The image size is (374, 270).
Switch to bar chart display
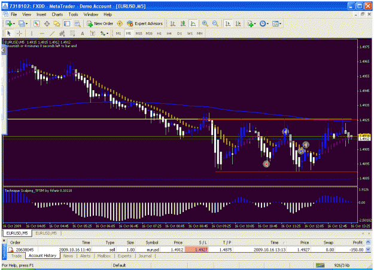(x=173, y=23)
